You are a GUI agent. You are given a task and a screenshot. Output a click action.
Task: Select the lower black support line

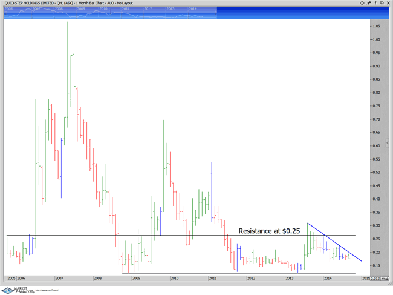(x=238, y=273)
